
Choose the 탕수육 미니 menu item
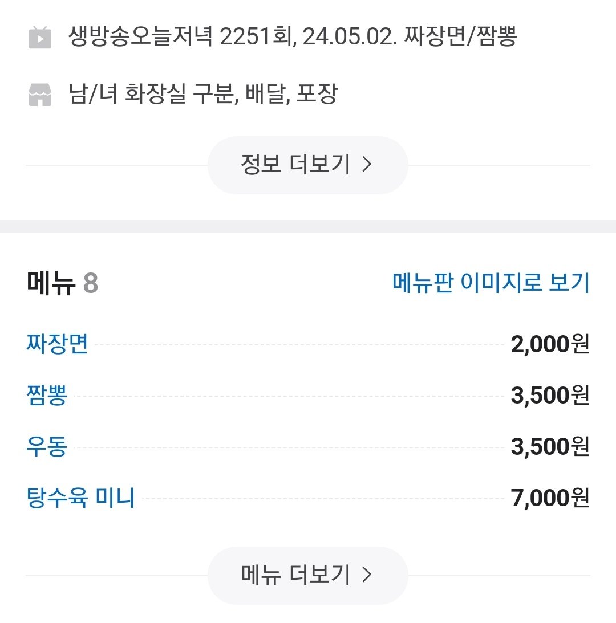[80, 498]
